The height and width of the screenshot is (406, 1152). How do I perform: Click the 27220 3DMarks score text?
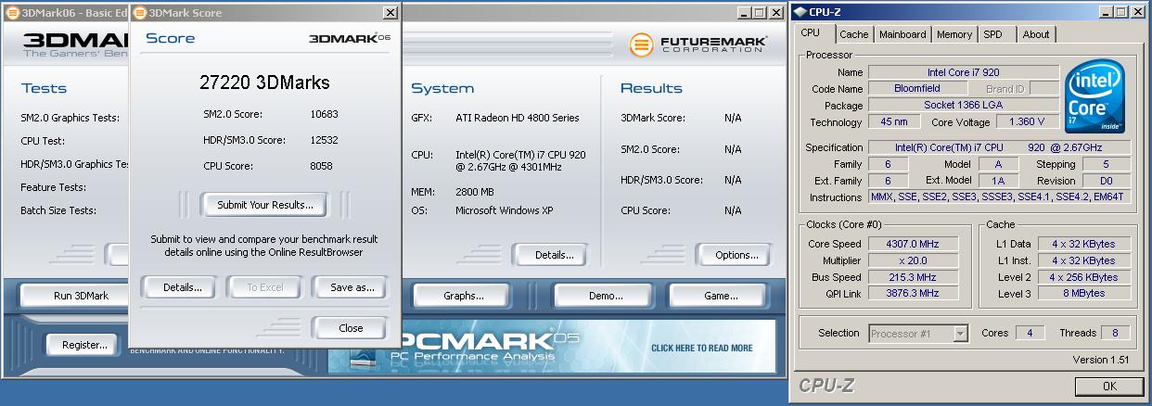264,82
